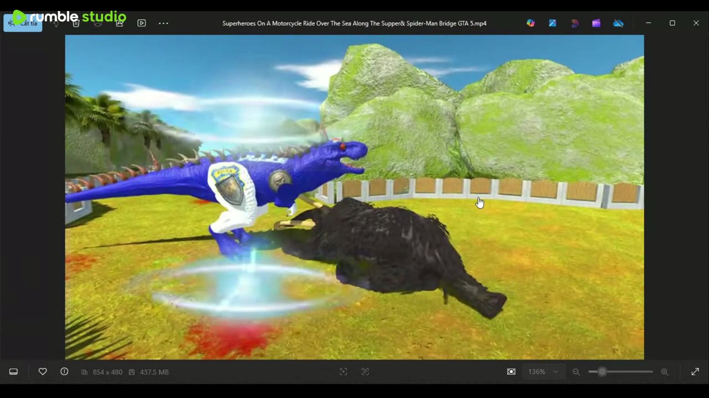Enter full screen with the diagonal arrows icon
The width and height of the screenshot is (709, 398).
[695, 372]
